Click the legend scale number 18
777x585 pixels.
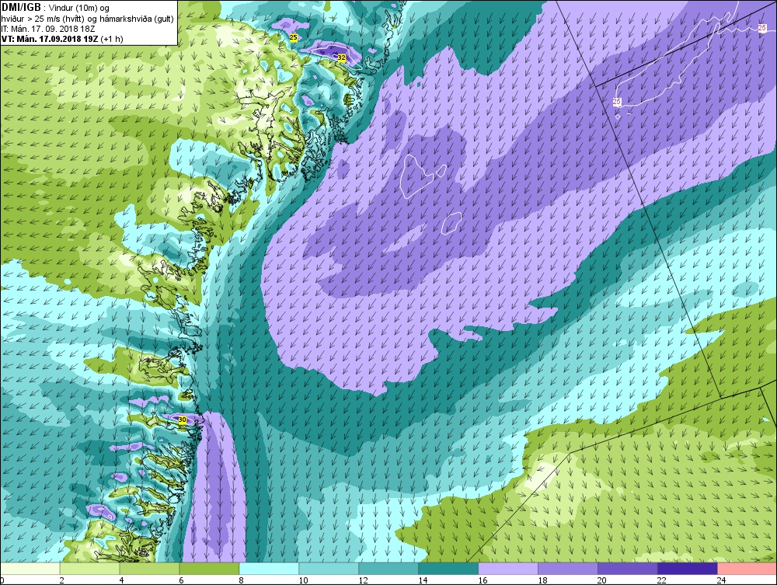542,580
